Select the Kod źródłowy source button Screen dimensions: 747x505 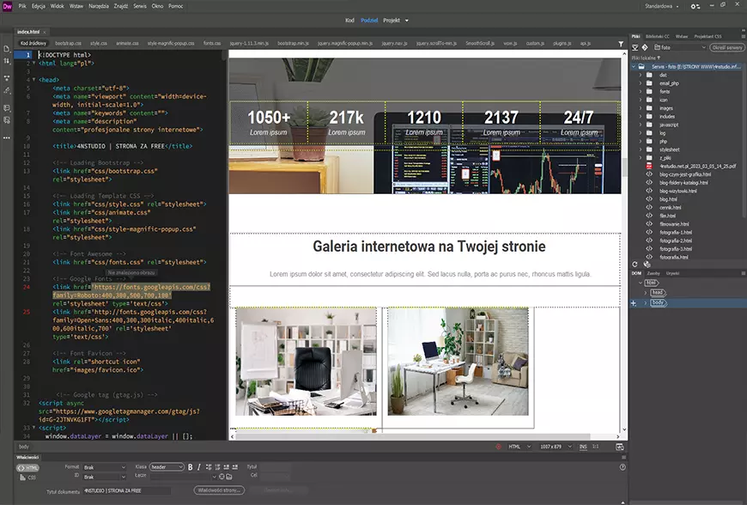[x=33, y=43]
